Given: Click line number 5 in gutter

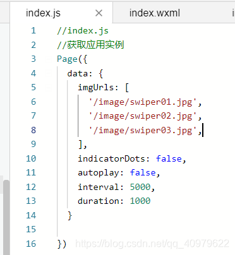Looking at the screenshot, I should tap(33, 88).
